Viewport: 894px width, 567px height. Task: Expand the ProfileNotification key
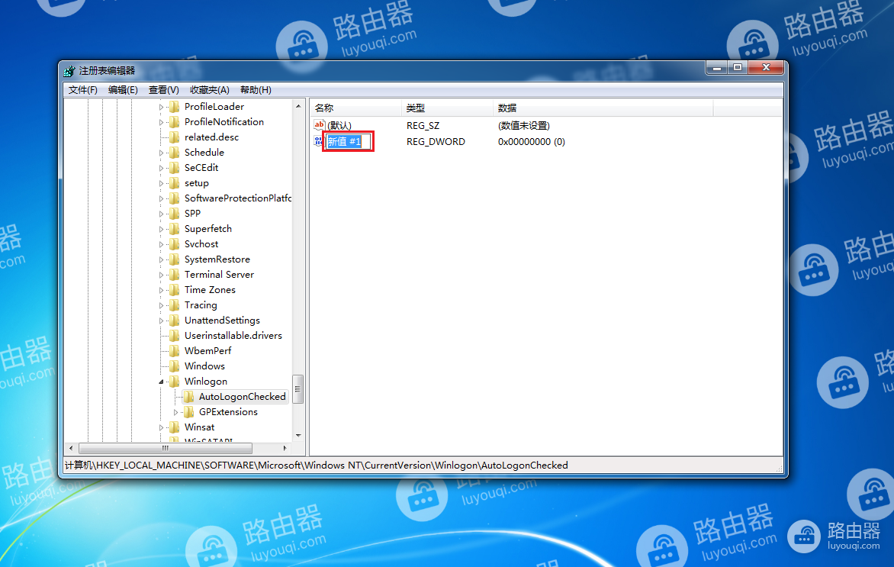coord(161,122)
